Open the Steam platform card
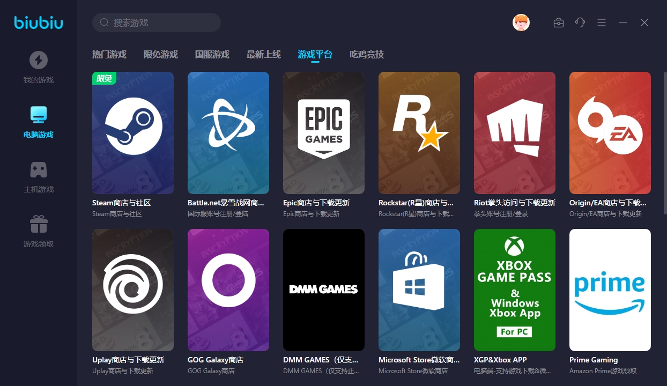This screenshot has height=386, width=667. tap(133, 133)
